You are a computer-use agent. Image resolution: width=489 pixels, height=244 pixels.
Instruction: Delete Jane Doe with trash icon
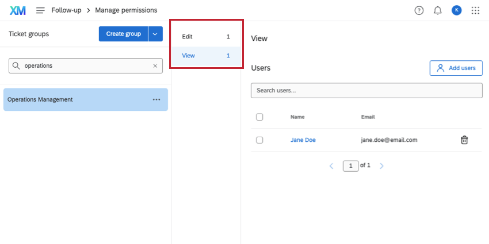point(464,140)
